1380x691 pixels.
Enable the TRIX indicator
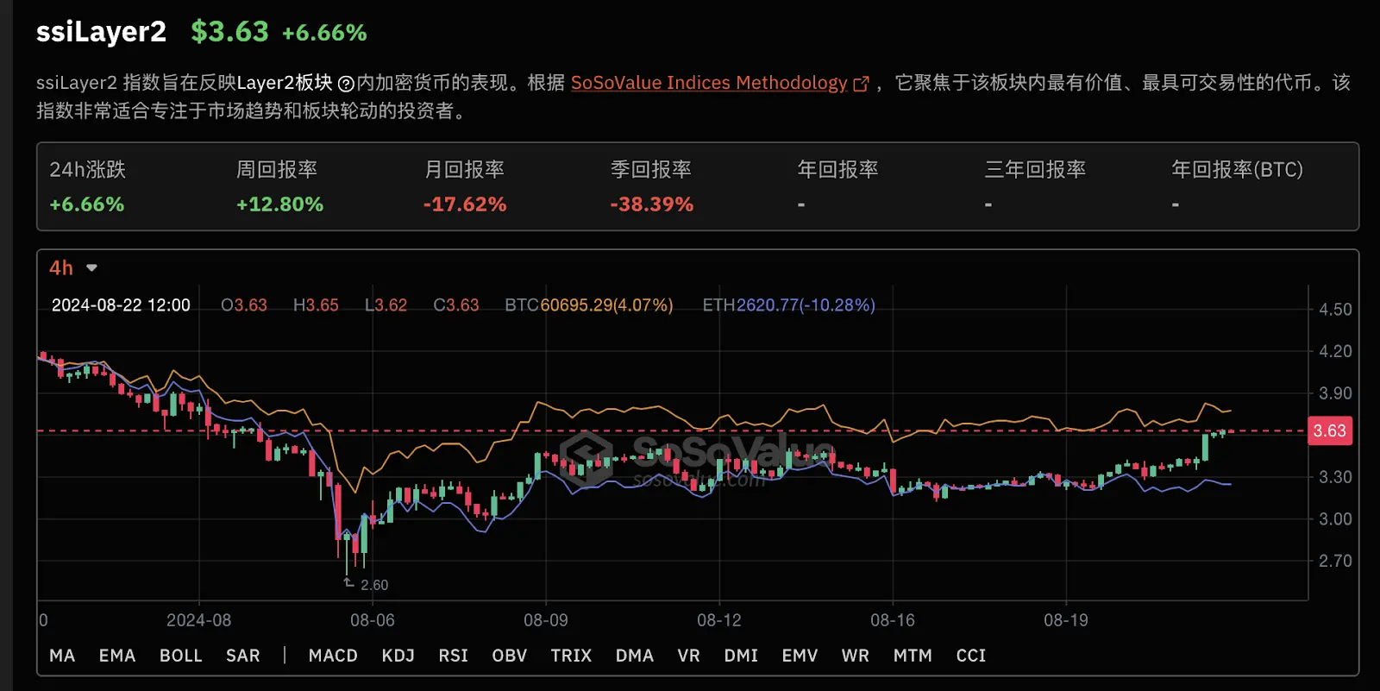[571, 656]
